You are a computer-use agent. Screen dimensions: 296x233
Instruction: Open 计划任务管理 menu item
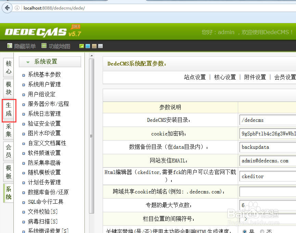point(44,182)
